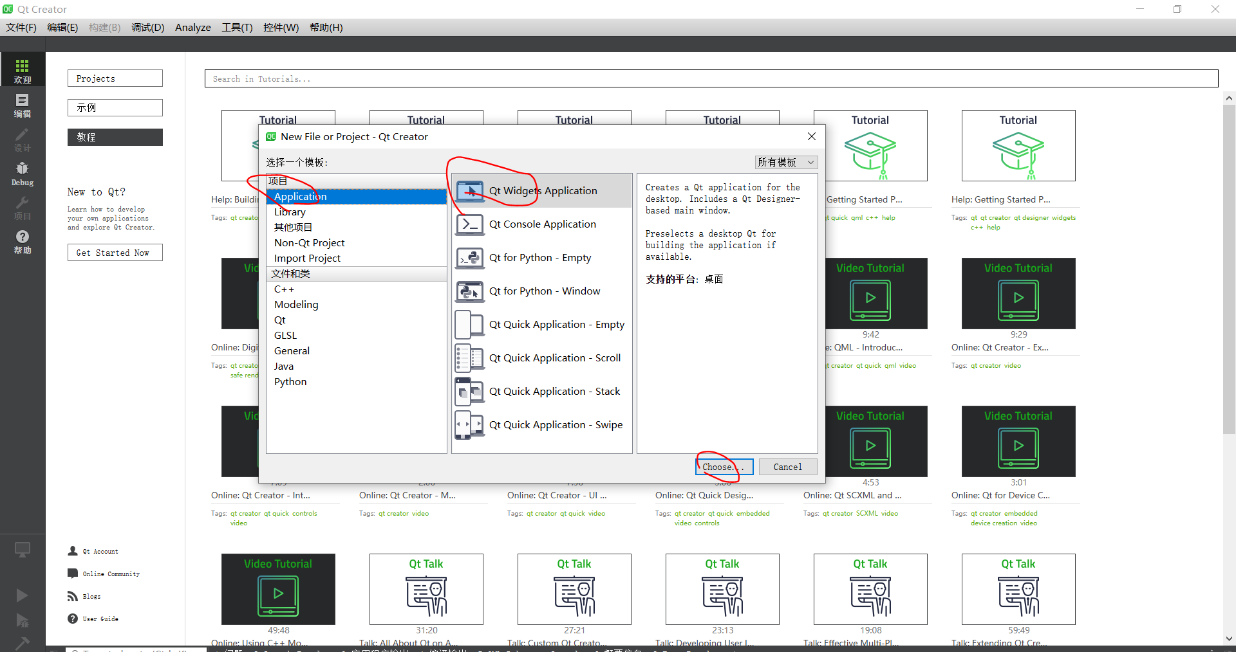Open the 编辑(E) menu
This screenshot has height=652, width=1236.
pos(62,27)
